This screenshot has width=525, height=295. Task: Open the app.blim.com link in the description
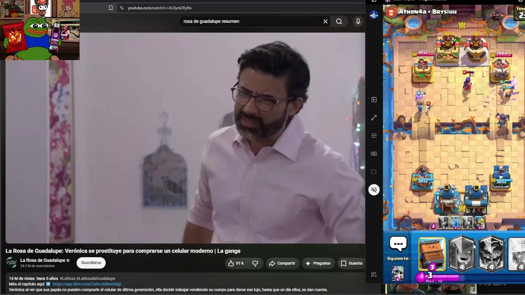[88, 284]
